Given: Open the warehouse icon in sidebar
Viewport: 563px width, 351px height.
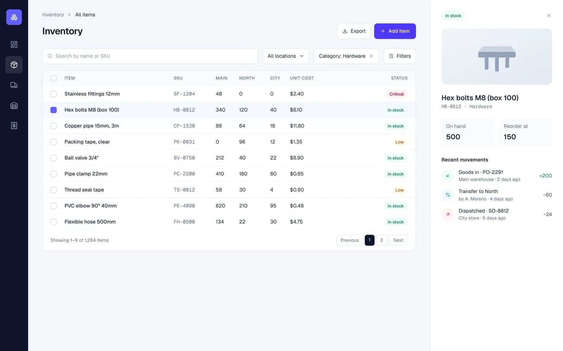Looking at the screenshot, I should (x=14, y=105).
